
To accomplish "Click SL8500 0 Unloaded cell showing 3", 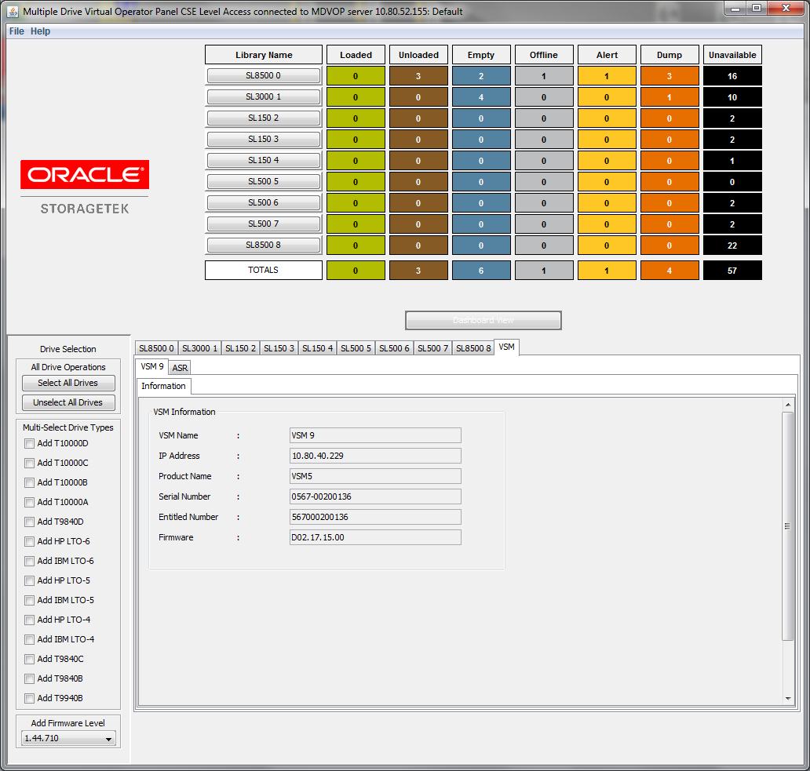I will (418, 76).
